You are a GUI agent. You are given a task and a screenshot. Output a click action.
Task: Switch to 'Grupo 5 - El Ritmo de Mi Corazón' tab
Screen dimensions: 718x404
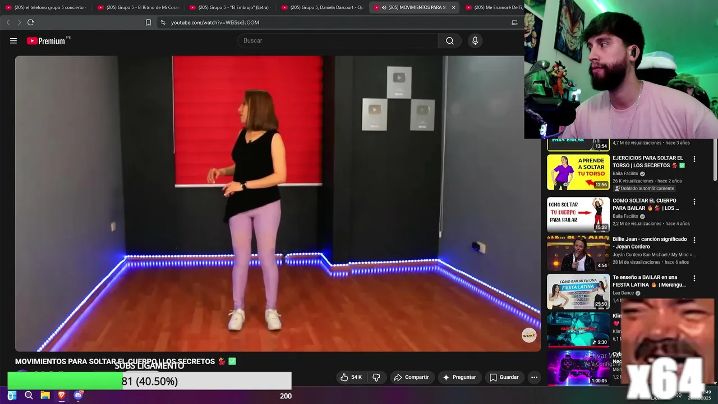pos(138,7)
